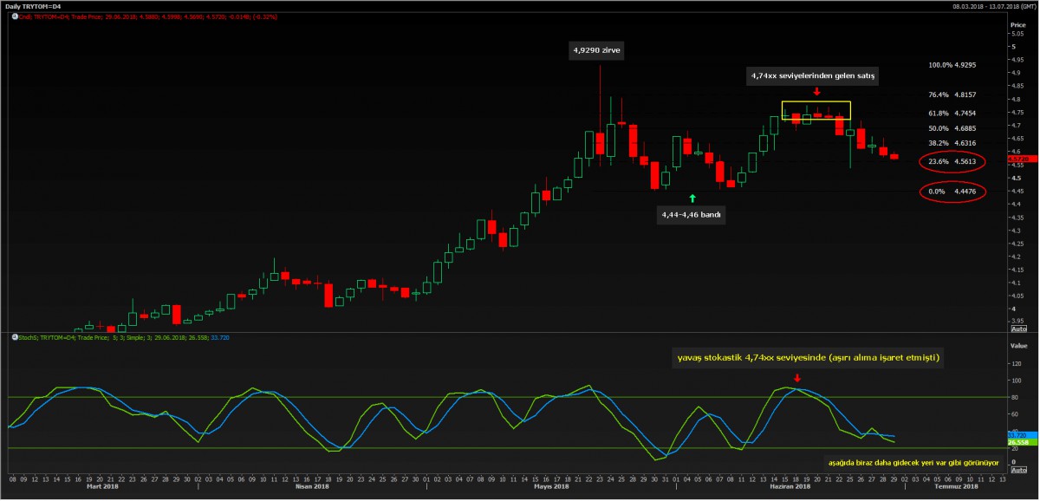
Task: Click the 38.2% 4.6316 Fibonacci label
Action: tap(952, 143)
